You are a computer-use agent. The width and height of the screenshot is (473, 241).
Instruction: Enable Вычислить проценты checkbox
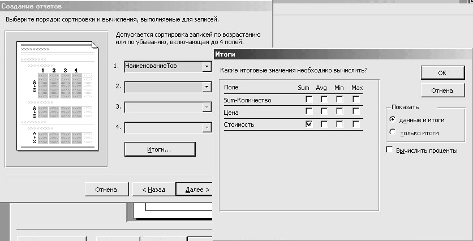pos(390,150)
